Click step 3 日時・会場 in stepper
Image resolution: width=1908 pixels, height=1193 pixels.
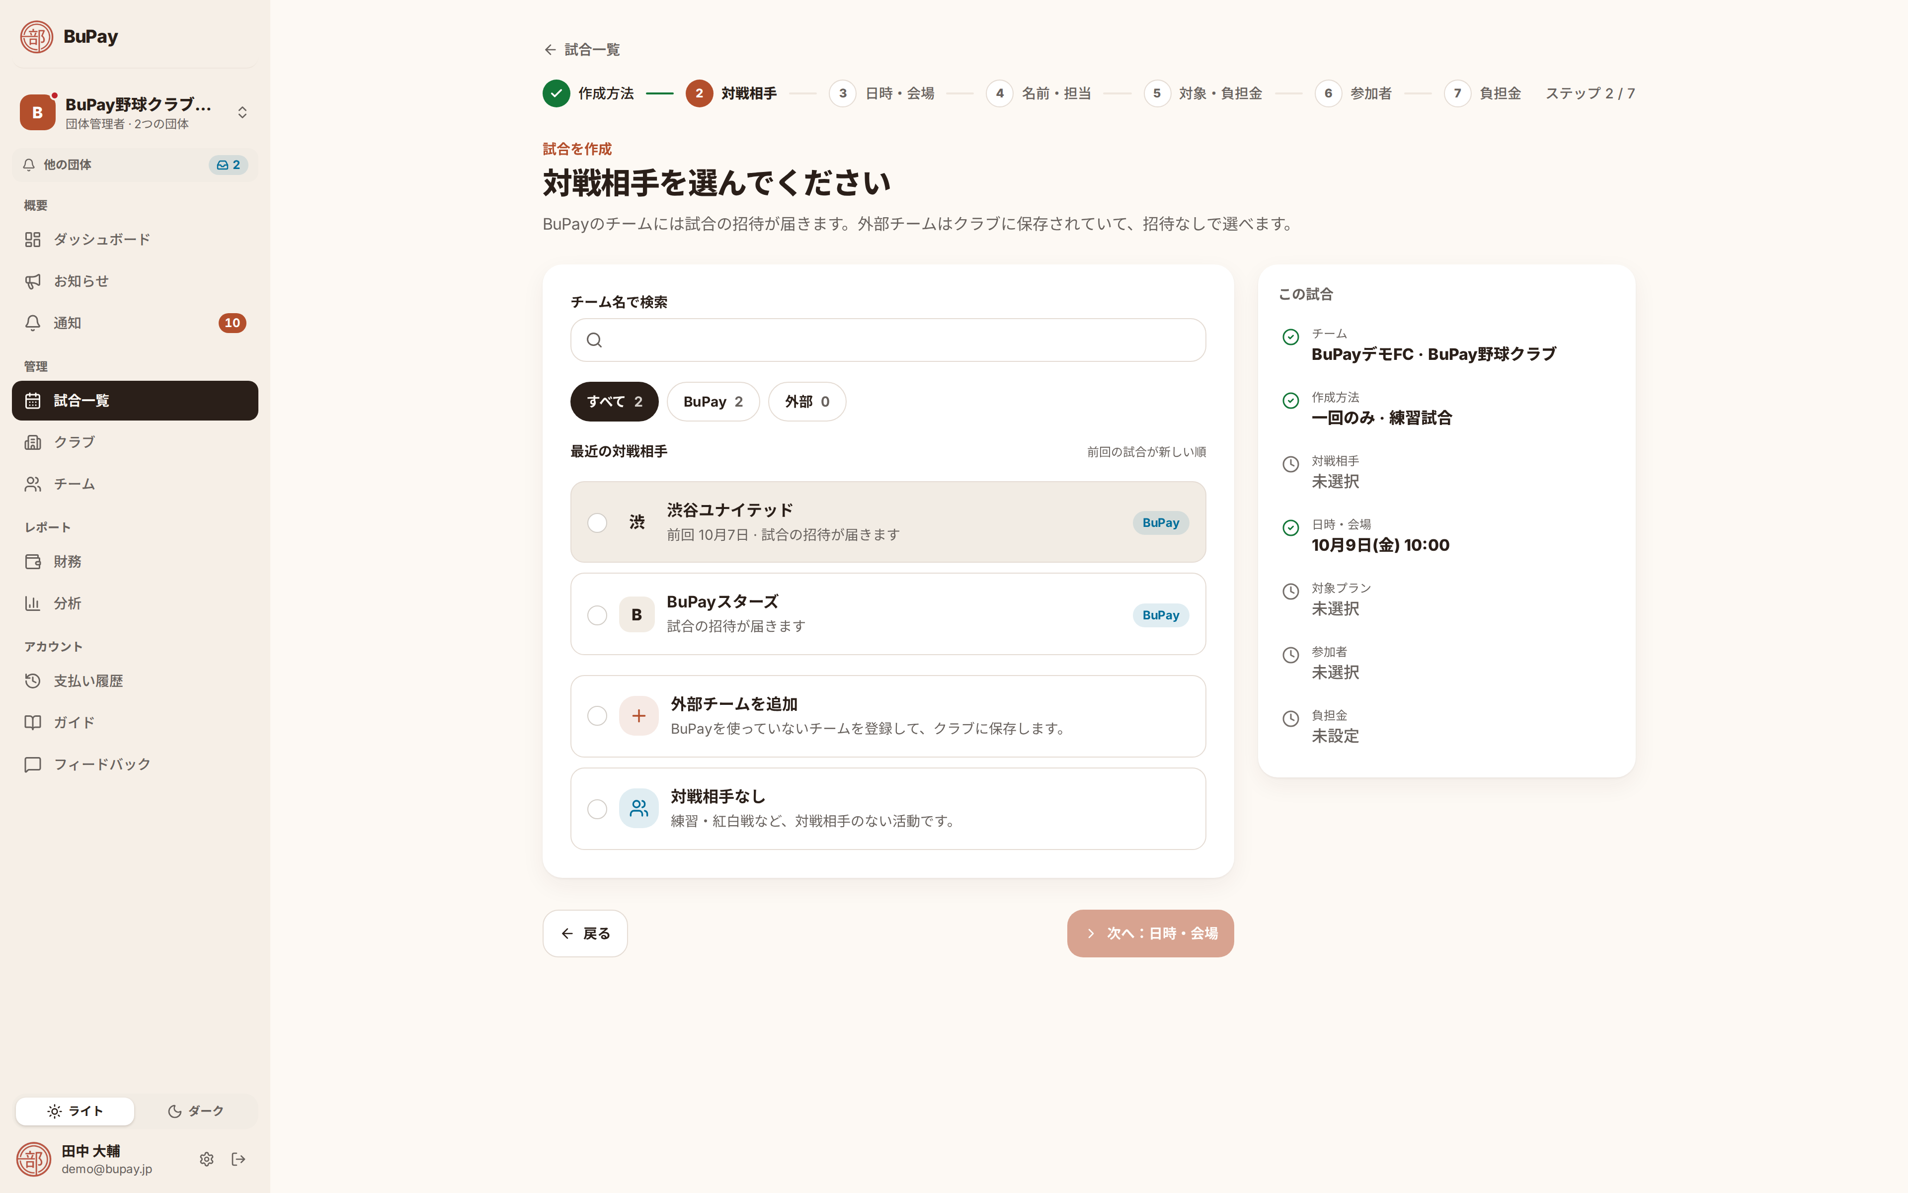881,93
